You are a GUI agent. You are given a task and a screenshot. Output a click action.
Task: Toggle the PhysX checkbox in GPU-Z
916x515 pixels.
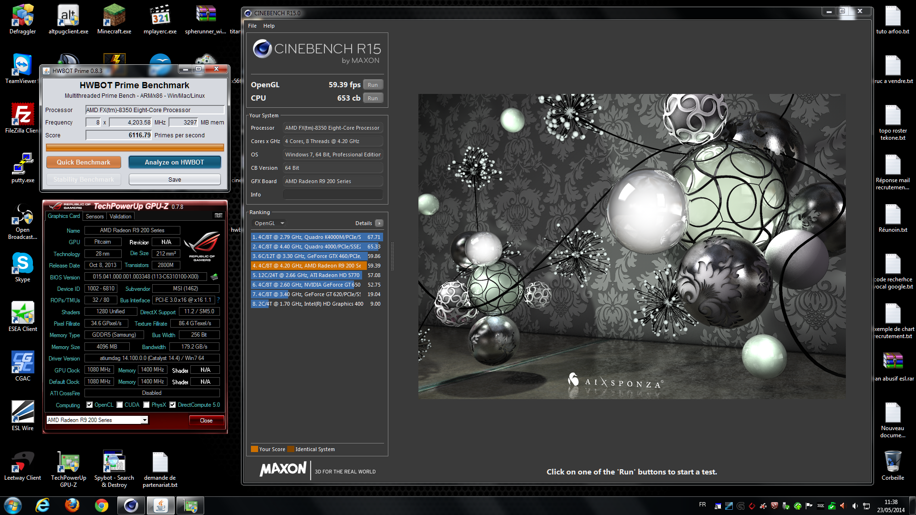[x=146, y=405]
